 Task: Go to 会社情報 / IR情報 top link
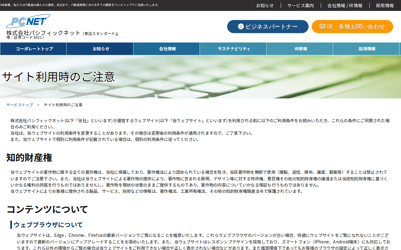[x=345, y=5]
